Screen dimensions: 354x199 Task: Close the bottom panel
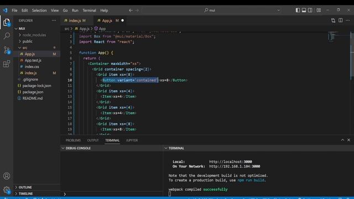coord(348,140)
